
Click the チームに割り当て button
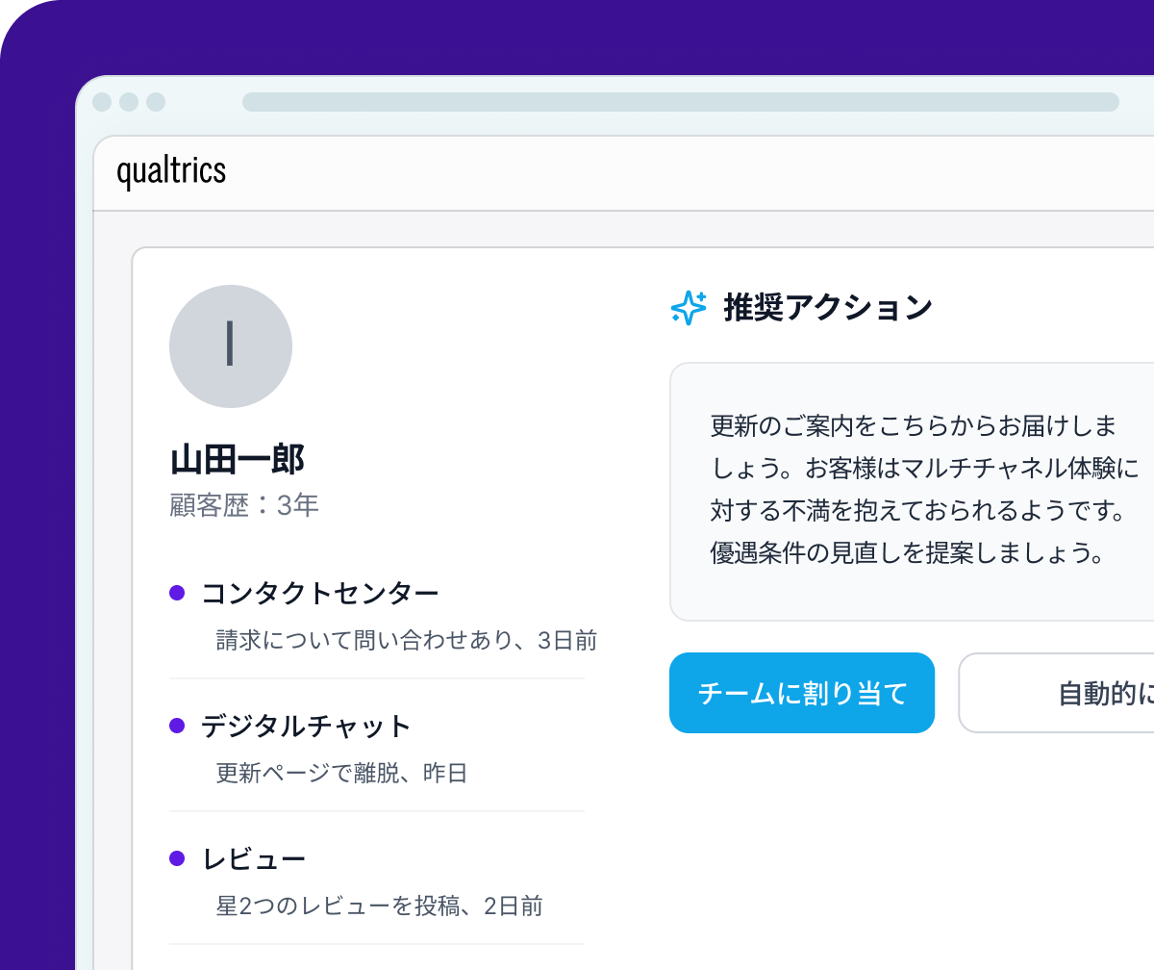(x=802, y=693)
